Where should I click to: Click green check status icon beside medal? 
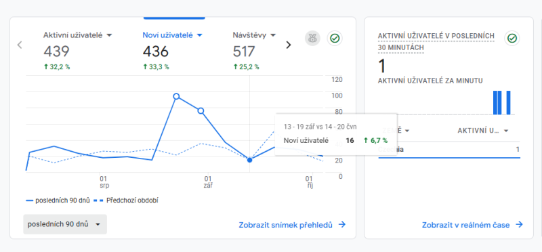(x=335, y=39)
